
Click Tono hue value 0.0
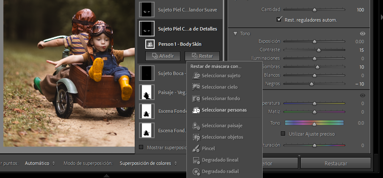point(361,123)
